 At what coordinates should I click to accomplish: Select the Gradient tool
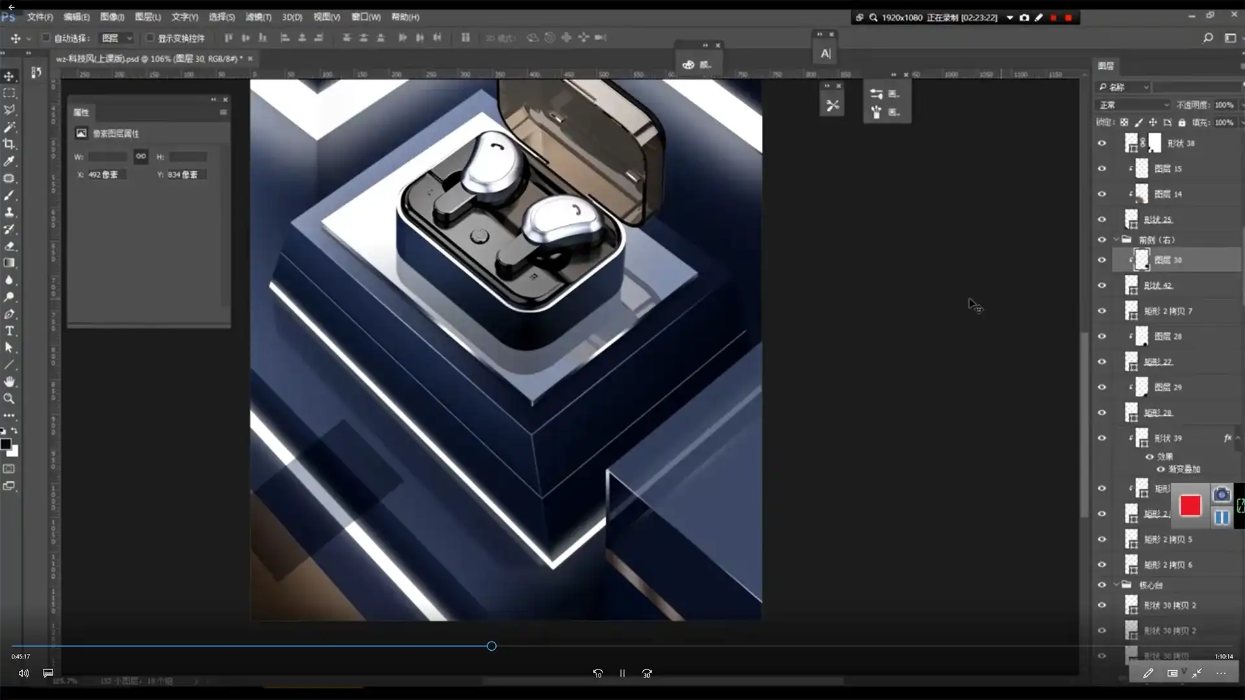[9, 262]
